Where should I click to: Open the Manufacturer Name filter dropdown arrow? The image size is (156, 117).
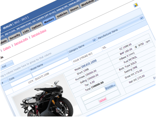pos(141,18)
